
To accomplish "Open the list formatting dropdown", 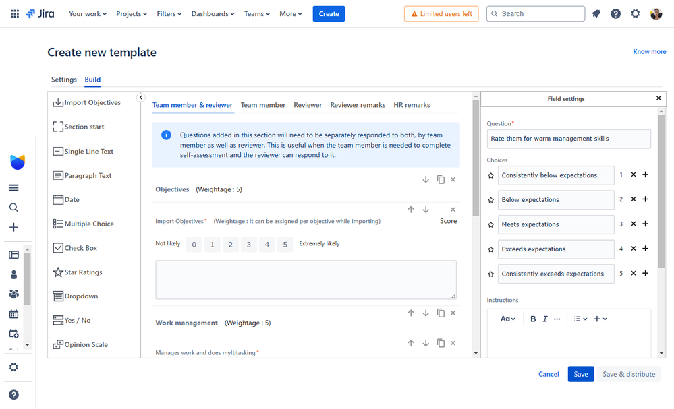I will [x=580, y=319].
